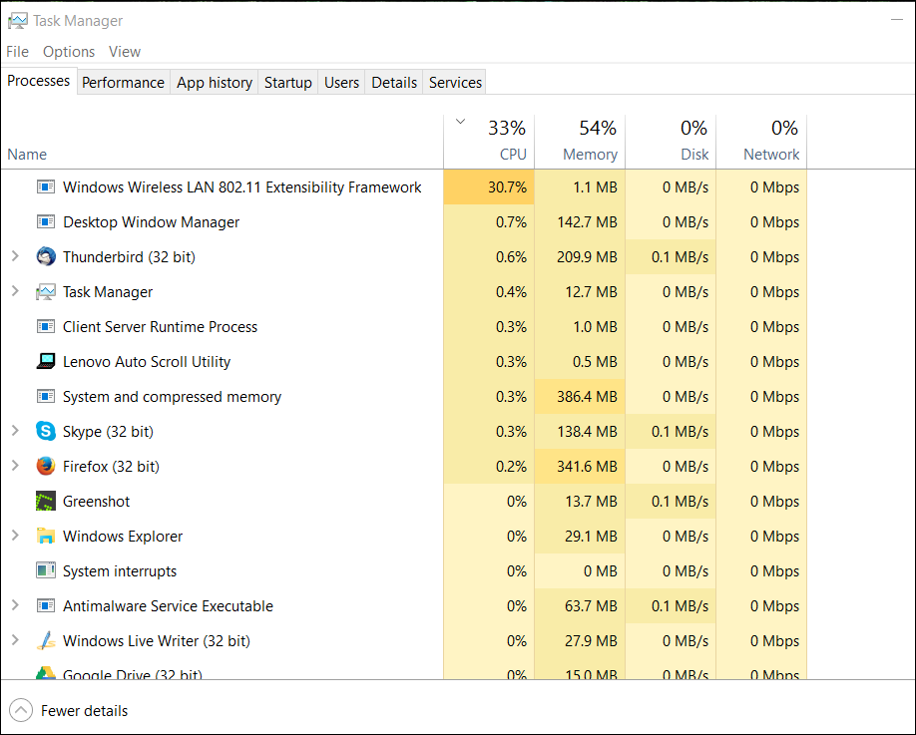Select the Windows Live Writer icon
The image size is (916, 735).
click(46, 640)
